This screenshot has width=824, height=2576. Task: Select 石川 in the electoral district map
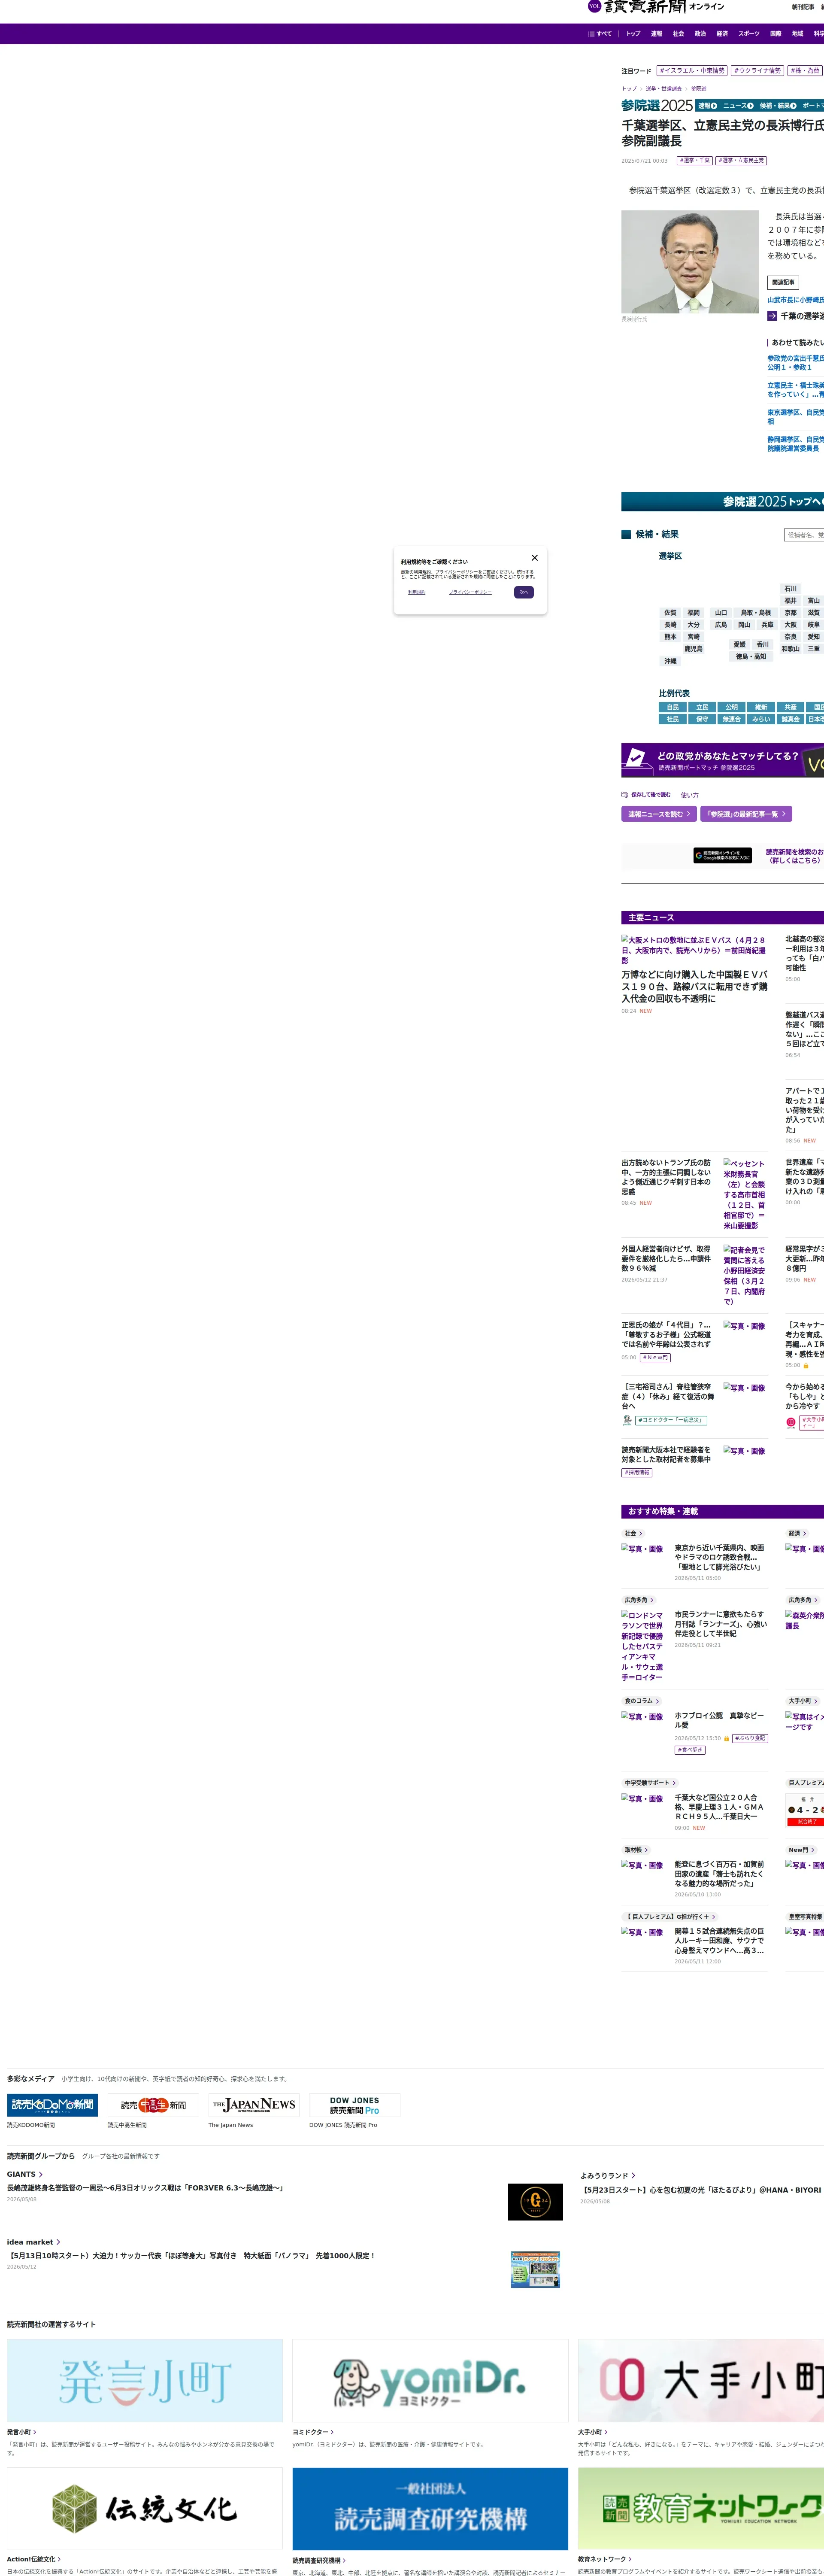pyautogui.click(x=790, y=589)
